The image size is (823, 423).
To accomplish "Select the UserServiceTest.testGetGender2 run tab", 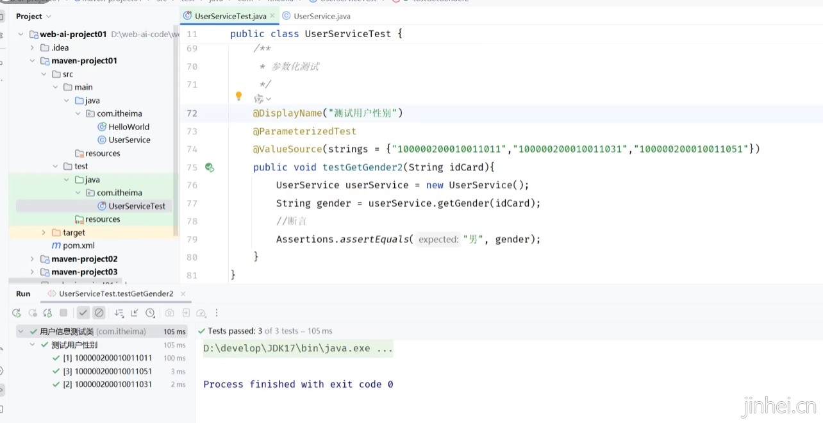I will [x=115, y=294].
